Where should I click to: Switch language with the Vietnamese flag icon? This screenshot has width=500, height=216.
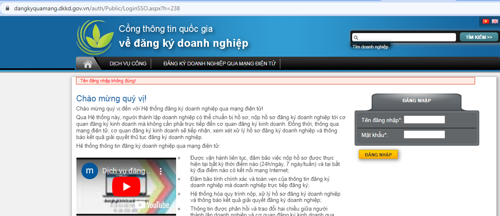point(485,21)
